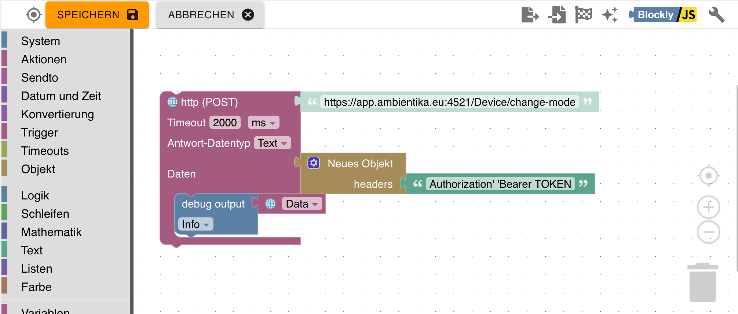The image size is (738, 314).
Task: Toggle Blockly/JS editor mode switch
Action: [x=663, y=15]
